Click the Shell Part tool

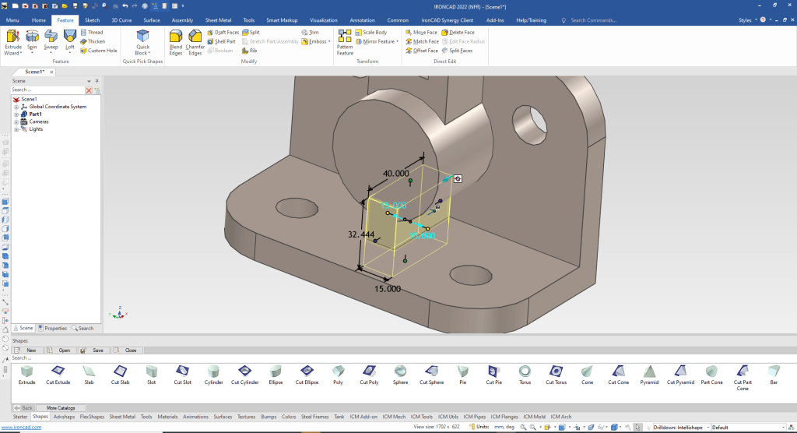click(221, 41)
